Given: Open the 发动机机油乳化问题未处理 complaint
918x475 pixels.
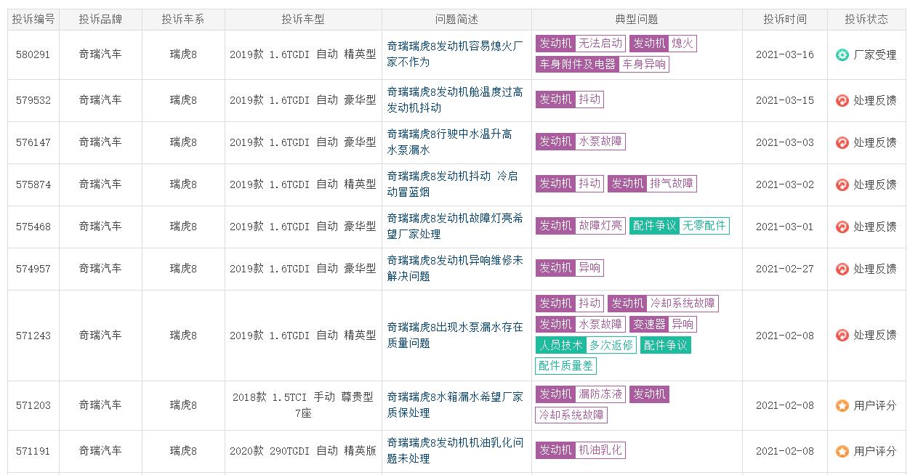Looking at the screenshot, I should pyautogui.click(x=455, y=450).
